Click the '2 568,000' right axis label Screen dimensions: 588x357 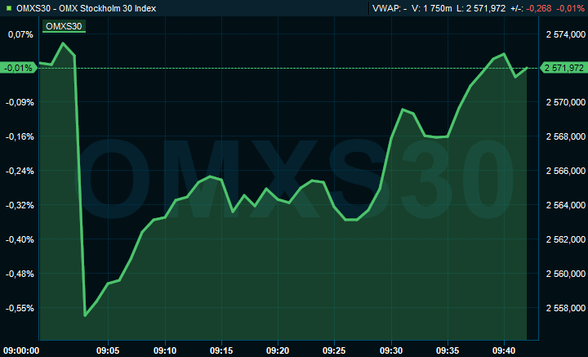pos(565,136)
